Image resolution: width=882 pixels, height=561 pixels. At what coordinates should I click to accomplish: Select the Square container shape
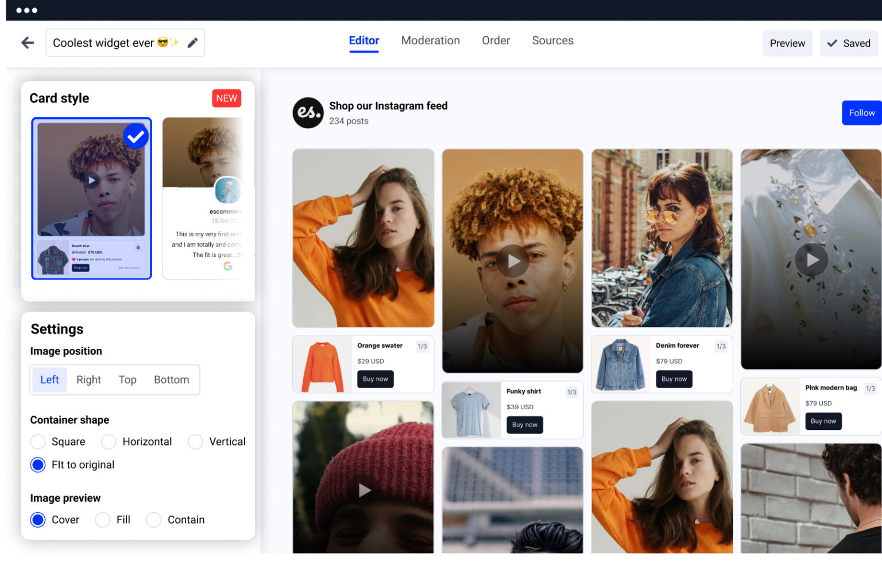click(38, 441)
